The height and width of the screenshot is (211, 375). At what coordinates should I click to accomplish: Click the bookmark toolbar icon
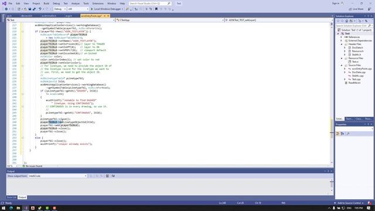[156, 9]
